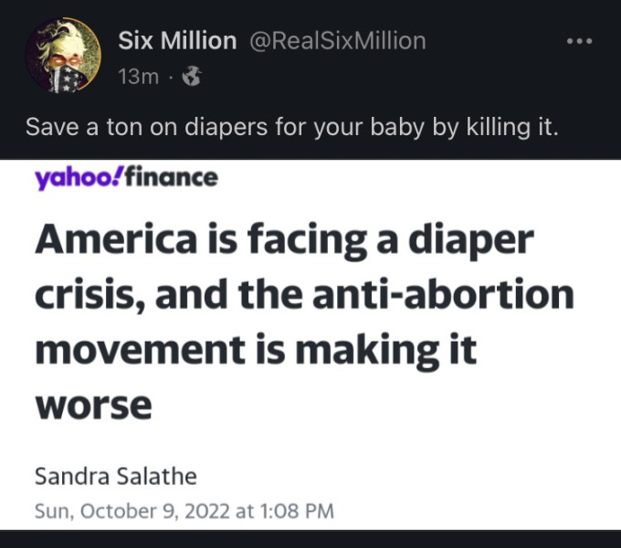The height and width of the screenshot is (548, 621).
Task: Click the "finance" part of the logo
Action: coord(169,176)
